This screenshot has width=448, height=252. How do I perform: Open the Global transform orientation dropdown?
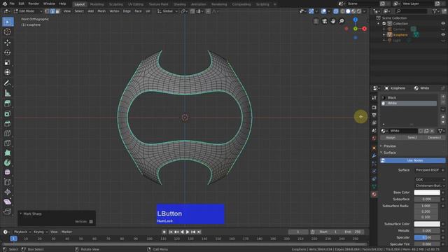[167, 11]
